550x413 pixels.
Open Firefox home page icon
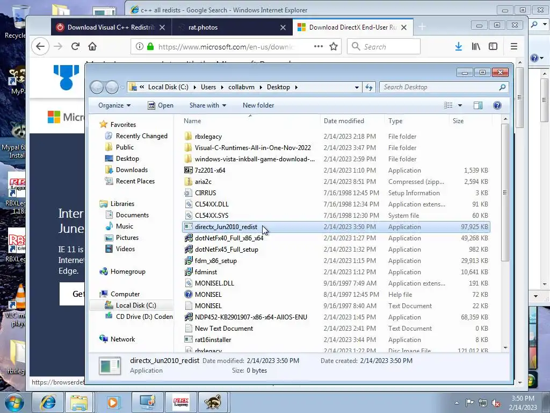[x=92, y=46]
